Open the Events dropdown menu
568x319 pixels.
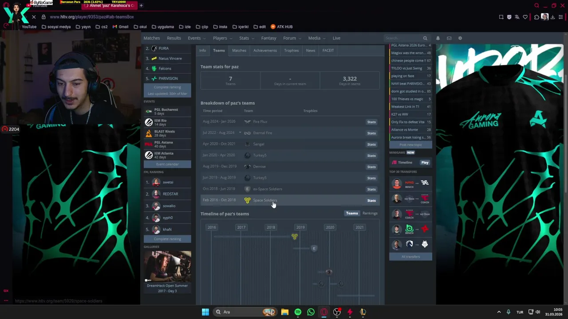[196, 38]
